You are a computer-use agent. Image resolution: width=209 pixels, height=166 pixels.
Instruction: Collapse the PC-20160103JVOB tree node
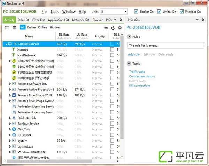pyautogui.click(x=6, y=44)
